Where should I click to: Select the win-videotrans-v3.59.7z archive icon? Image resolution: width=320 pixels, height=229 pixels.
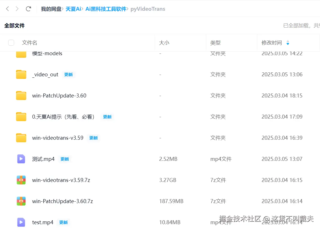[x=21, y=180]
